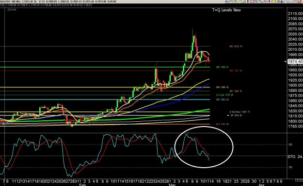Select the 1935.00 price axis label
This screenshot has width=303, height=186.
pos(295,75)
